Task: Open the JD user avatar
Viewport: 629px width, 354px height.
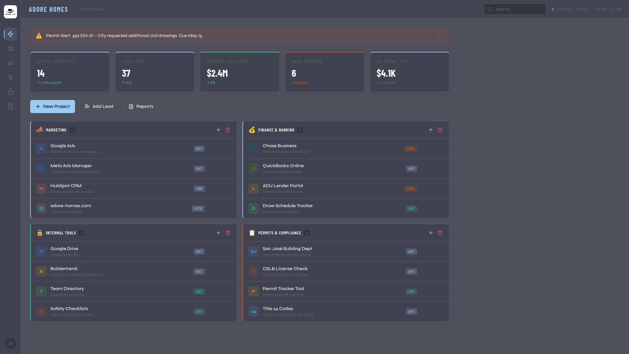Action: pos(10,344)
